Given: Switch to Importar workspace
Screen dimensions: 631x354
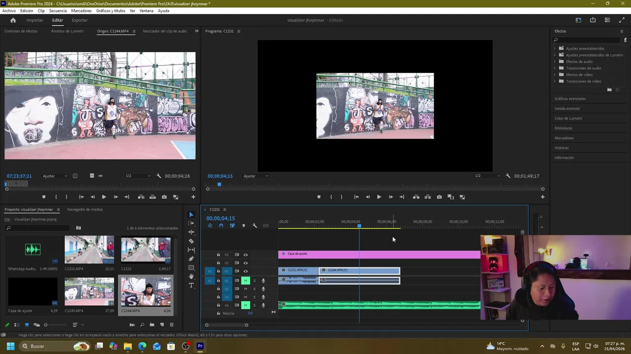Looking at the screenshot, I should (x=35, y=20).
